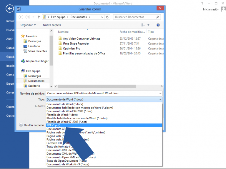Click the Up folder arrow in navigation bar
Screen dimensions: 226x169
pos(39,17)
